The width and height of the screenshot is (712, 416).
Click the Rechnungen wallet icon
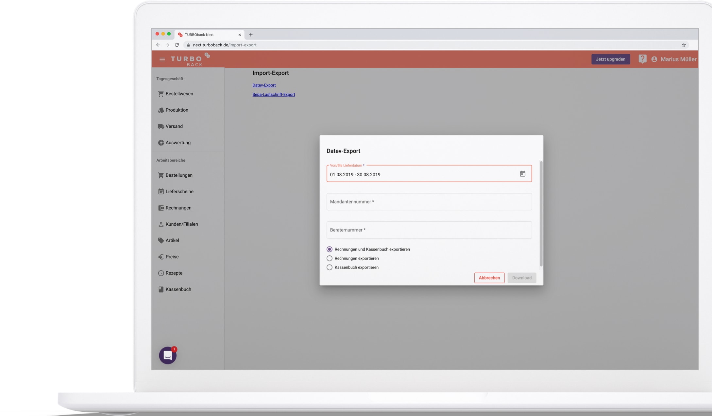pos(161,208)
